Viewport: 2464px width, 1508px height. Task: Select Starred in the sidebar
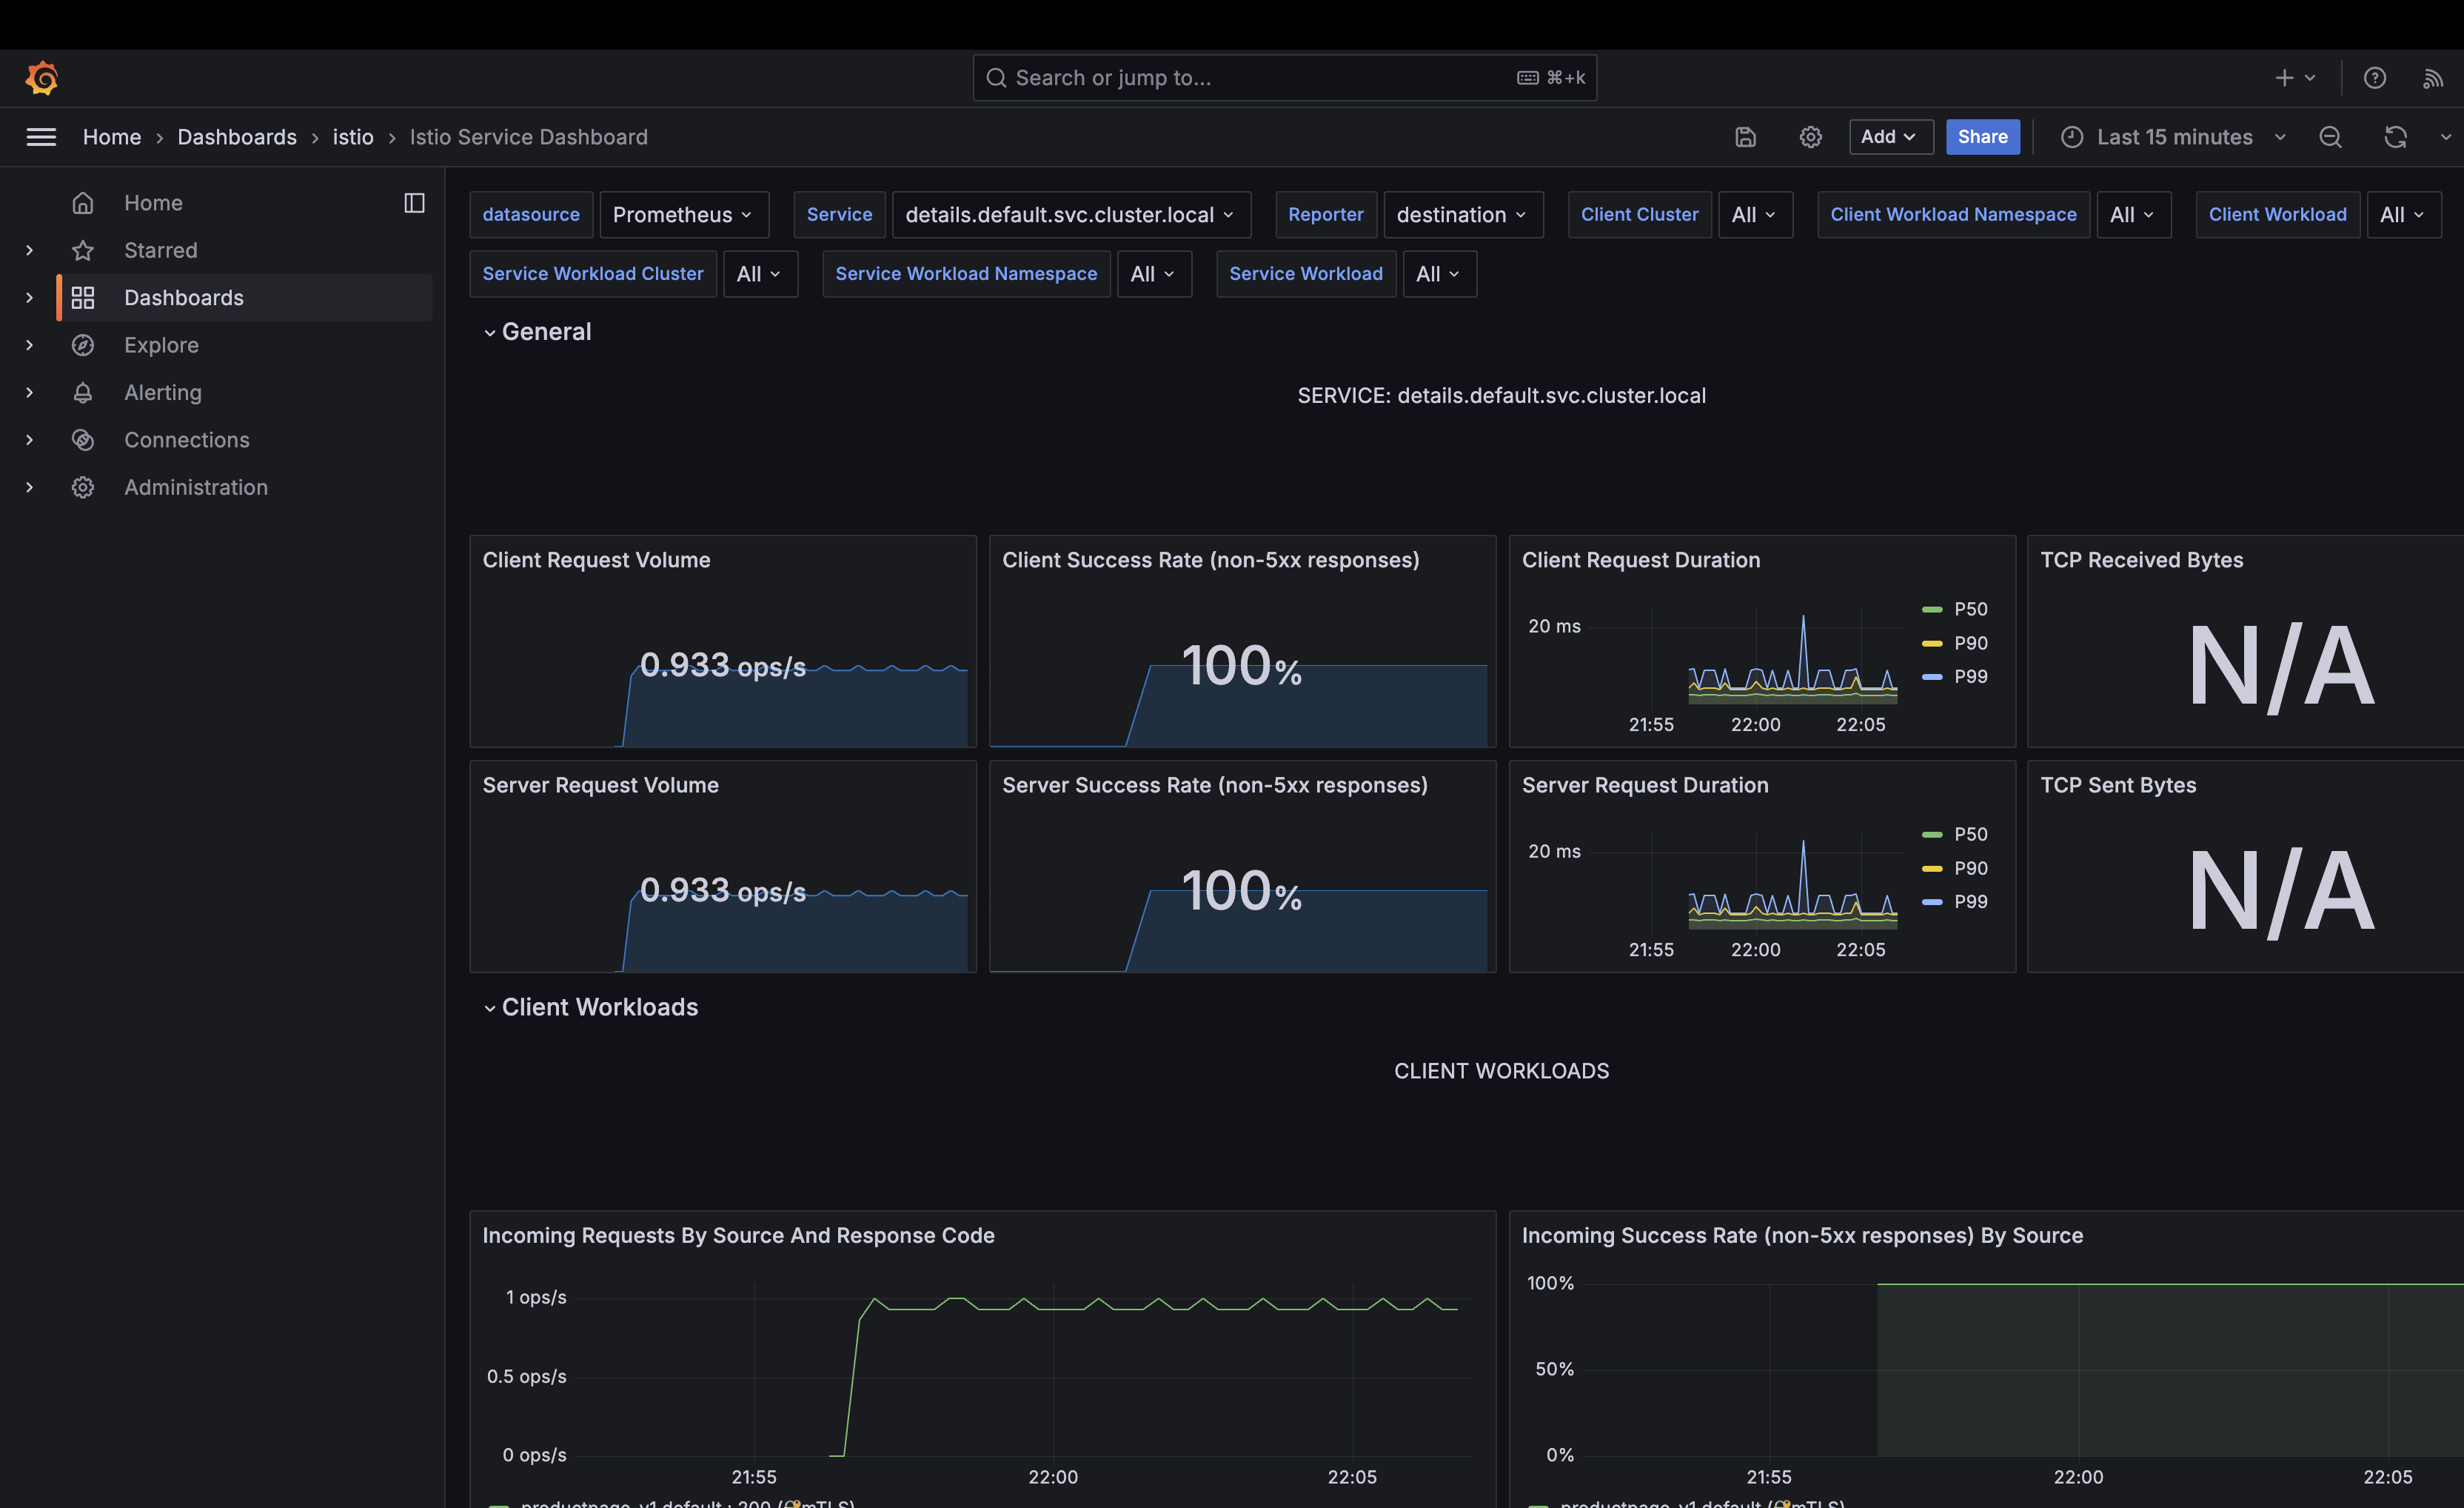pos(161,250)
